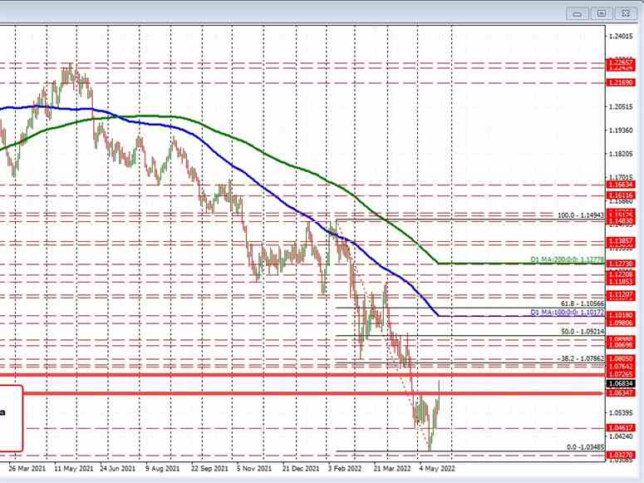Viewport: 644px width, 483px height.
Task: Click the D1 MA 200 label 1.12778
Action: tap(568, 259)
